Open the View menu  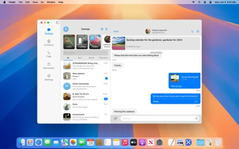pos(35,2)
